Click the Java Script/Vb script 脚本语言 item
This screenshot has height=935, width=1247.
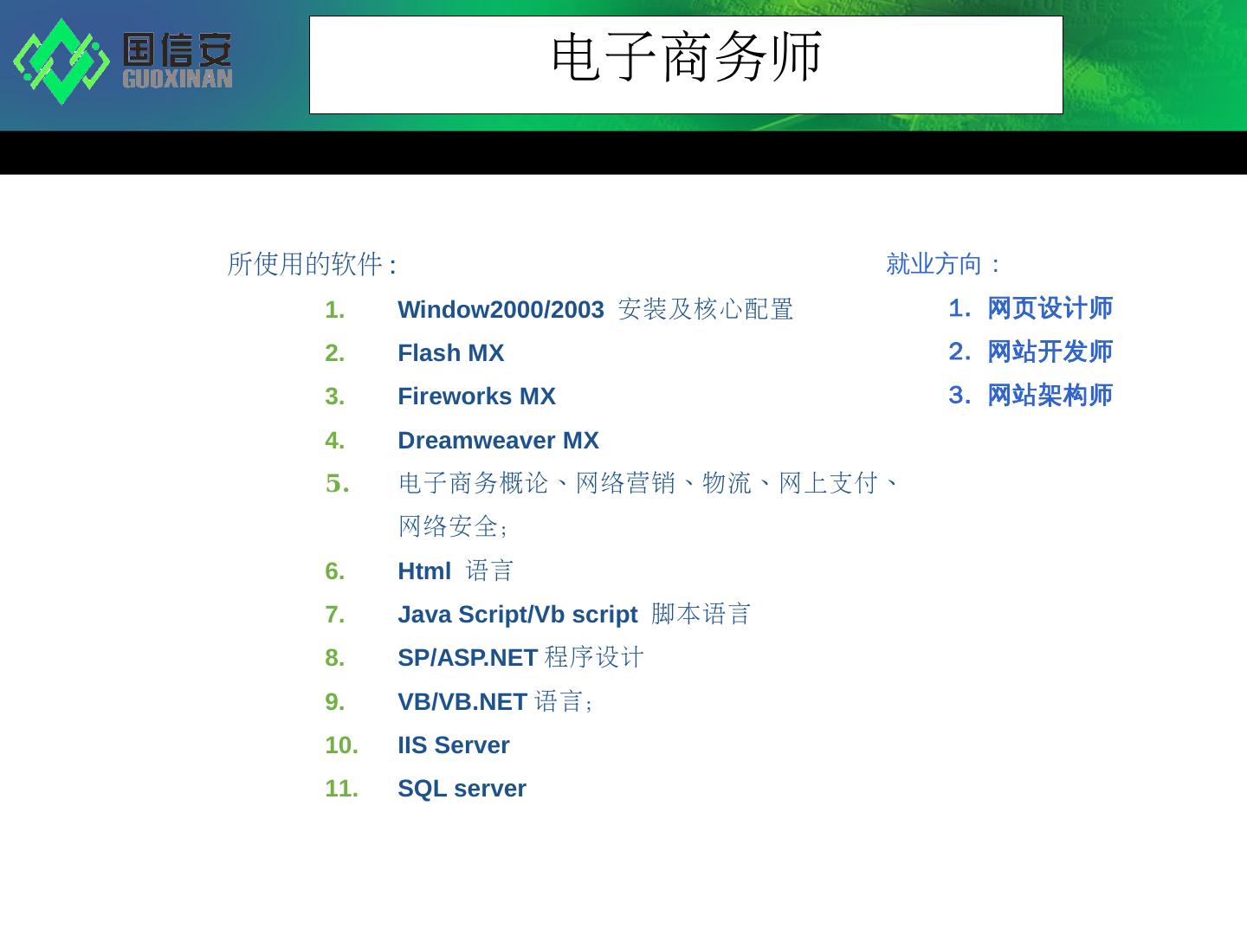(574, 615)
